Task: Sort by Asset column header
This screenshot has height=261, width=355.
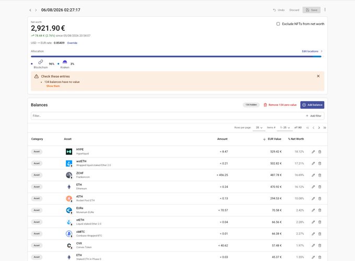Action: 68,139
